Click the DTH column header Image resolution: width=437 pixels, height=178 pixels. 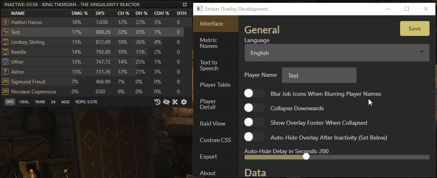182,13
